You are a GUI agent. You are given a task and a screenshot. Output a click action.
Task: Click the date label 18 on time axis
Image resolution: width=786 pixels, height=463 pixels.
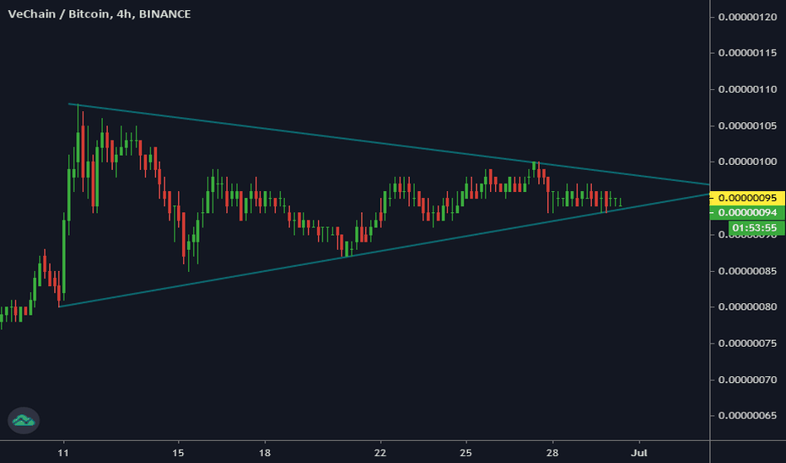(x=265, y=453)
